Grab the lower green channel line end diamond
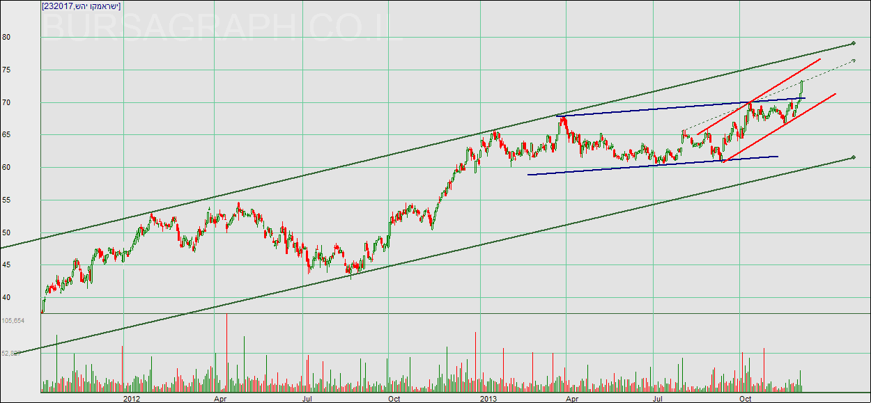This screenshot has width=871, height=403. click(x=854, y=158)
